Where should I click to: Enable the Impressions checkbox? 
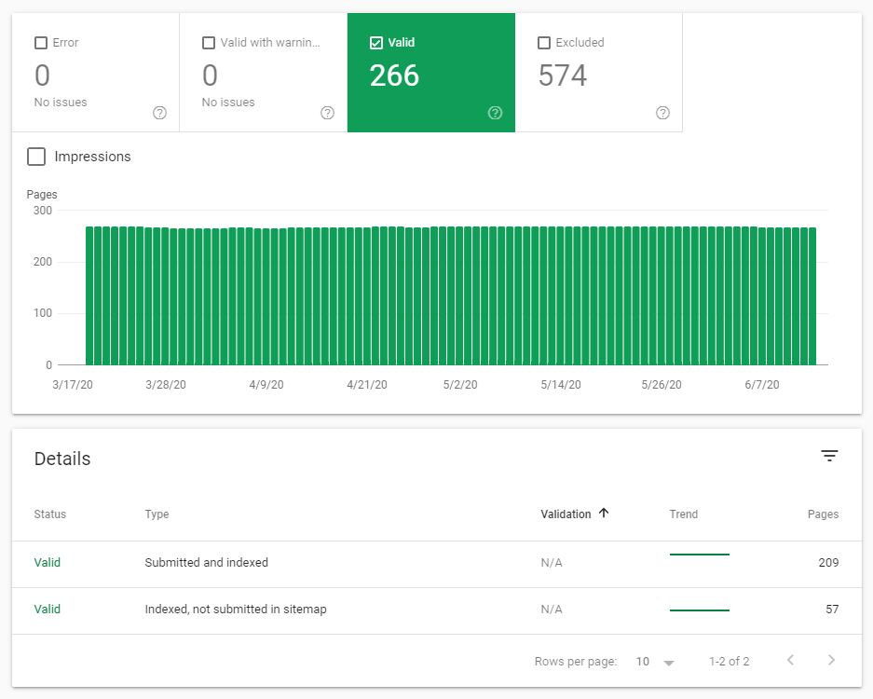click(35, 157)
